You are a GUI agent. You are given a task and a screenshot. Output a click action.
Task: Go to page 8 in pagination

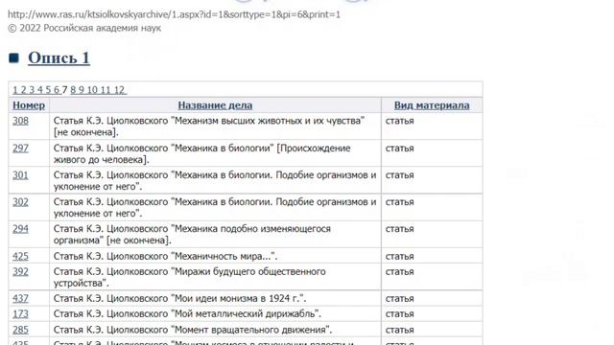(x=73, y=90)
